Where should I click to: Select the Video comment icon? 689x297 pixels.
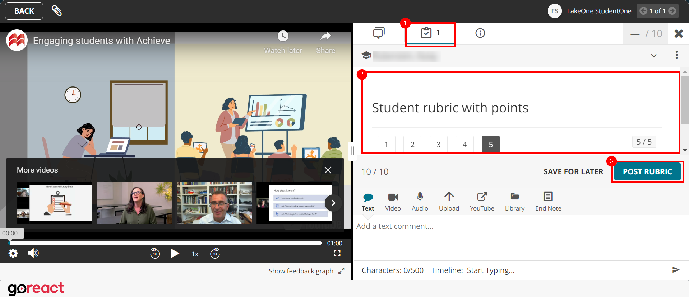click(393, 202)
